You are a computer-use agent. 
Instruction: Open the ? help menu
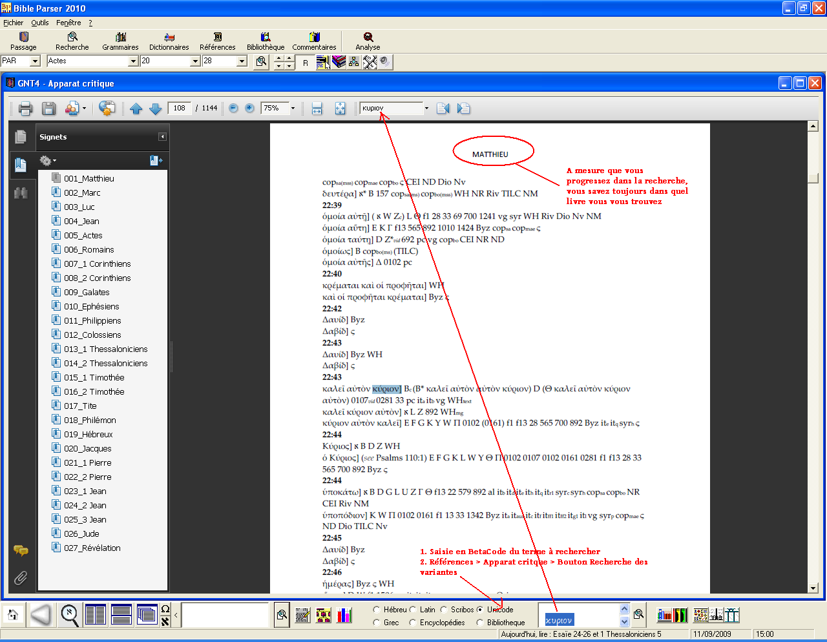point(90,23)
